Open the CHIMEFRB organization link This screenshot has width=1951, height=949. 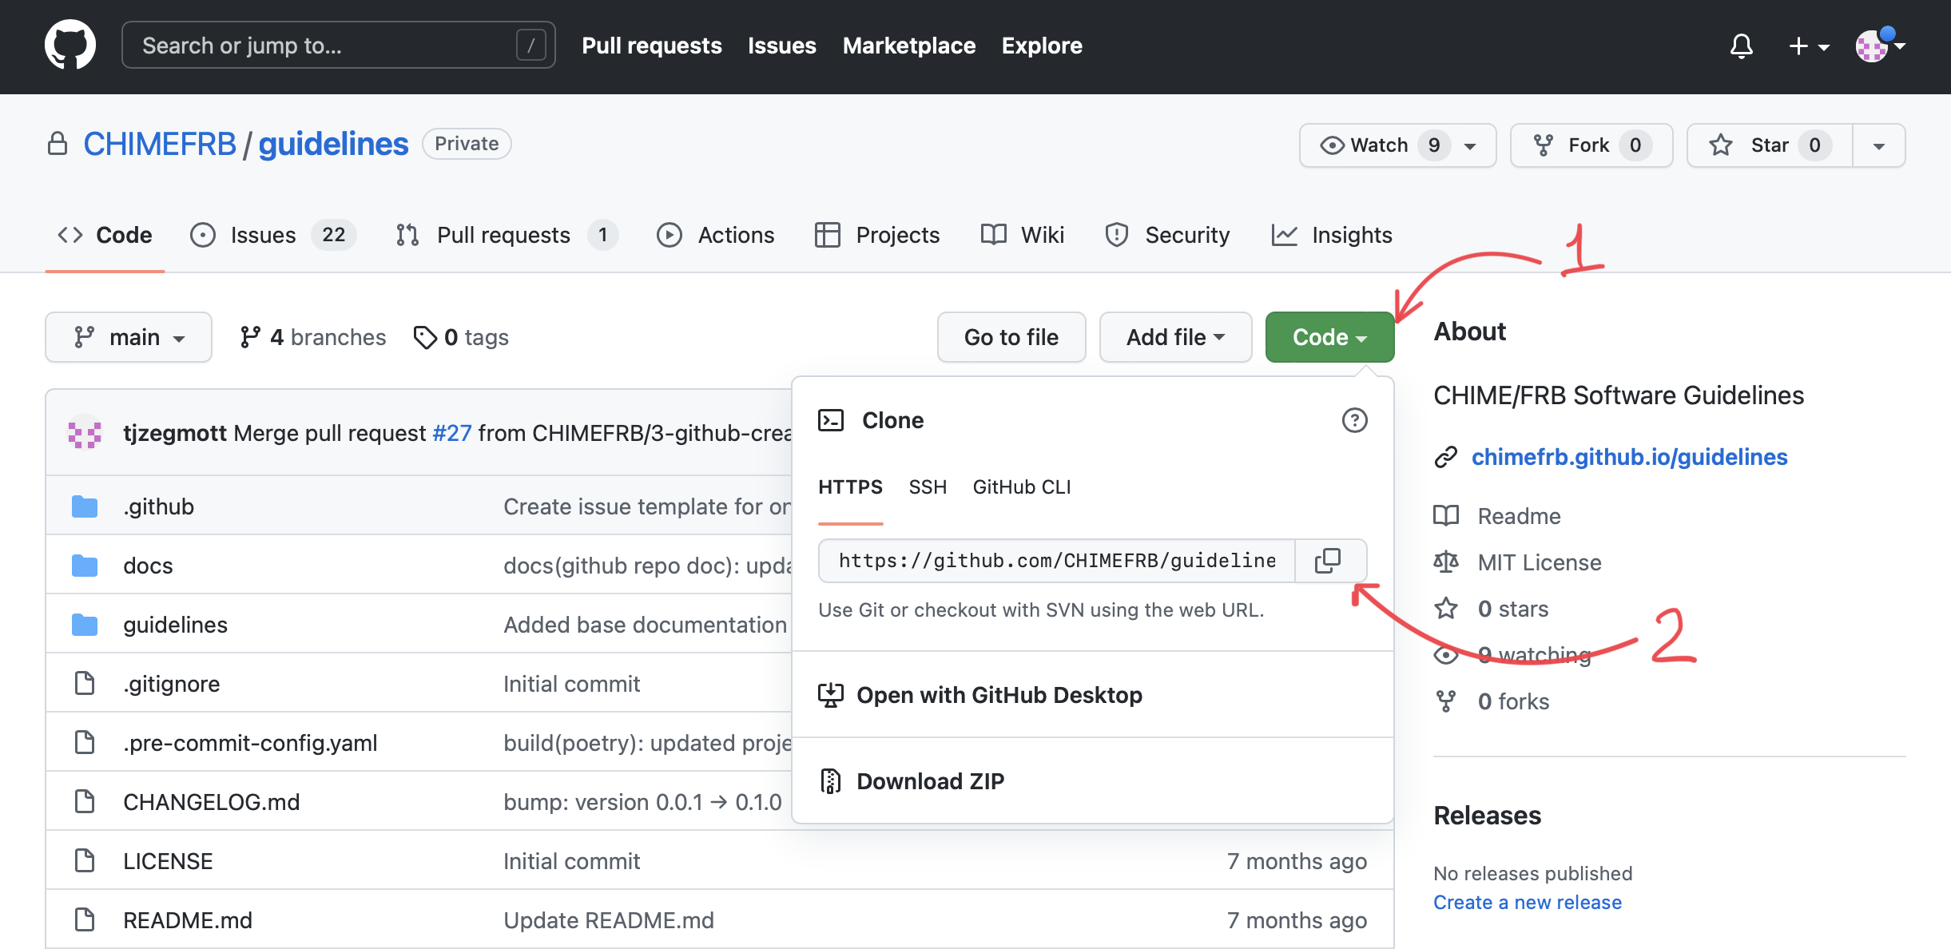(160, 145)
